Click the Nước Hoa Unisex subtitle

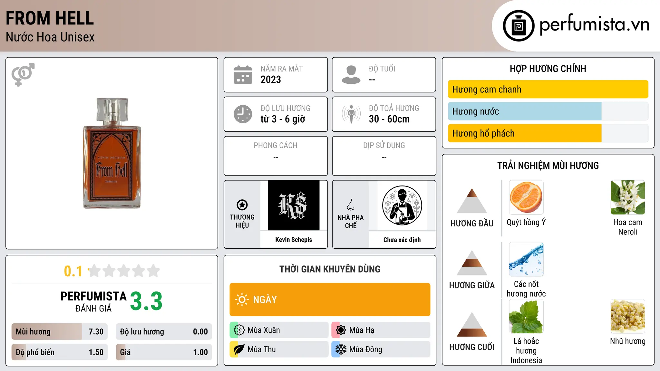[50, 37]
